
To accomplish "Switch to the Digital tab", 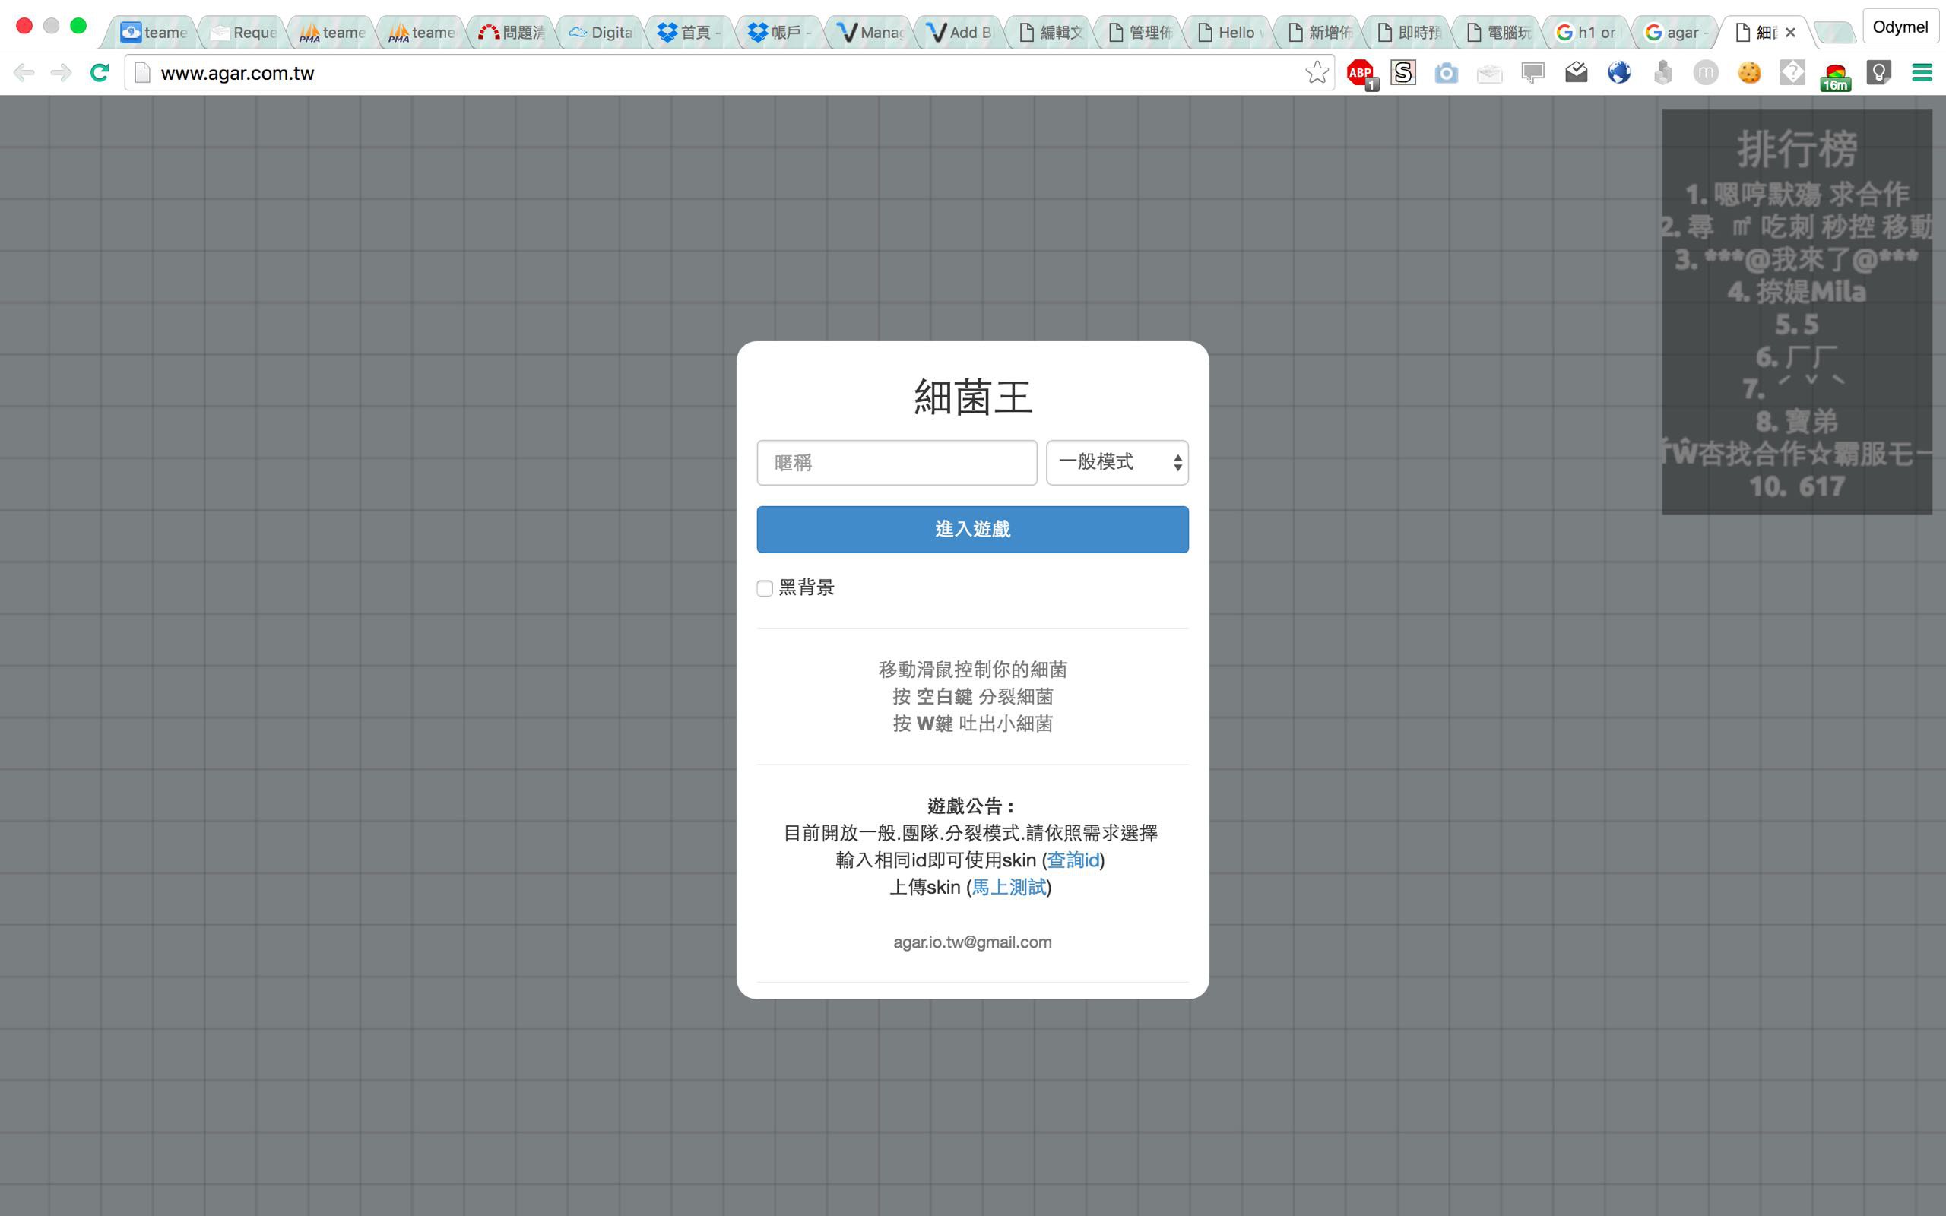I will [x=601, y=32].
